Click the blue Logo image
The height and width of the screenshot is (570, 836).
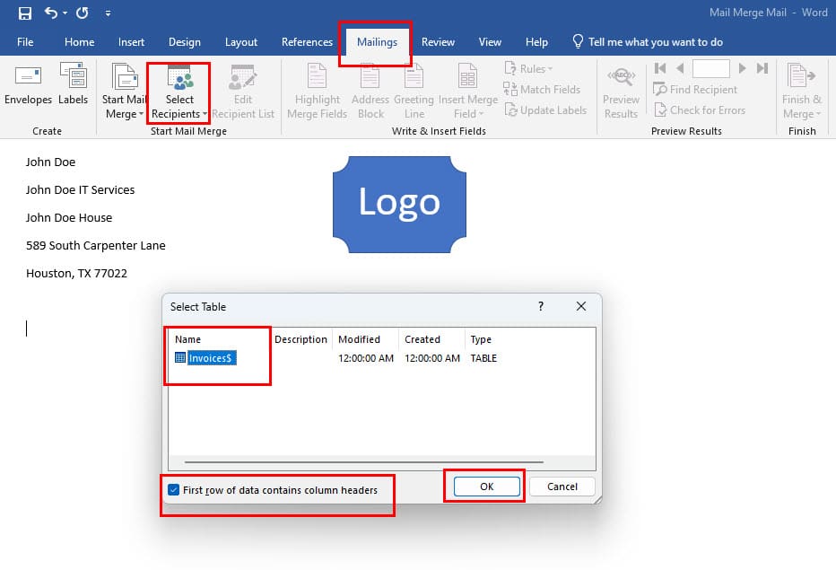click(399, 205)
